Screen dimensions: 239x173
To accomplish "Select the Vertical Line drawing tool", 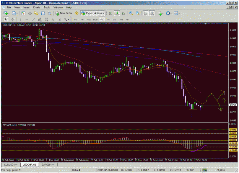I will coord(20,19).
